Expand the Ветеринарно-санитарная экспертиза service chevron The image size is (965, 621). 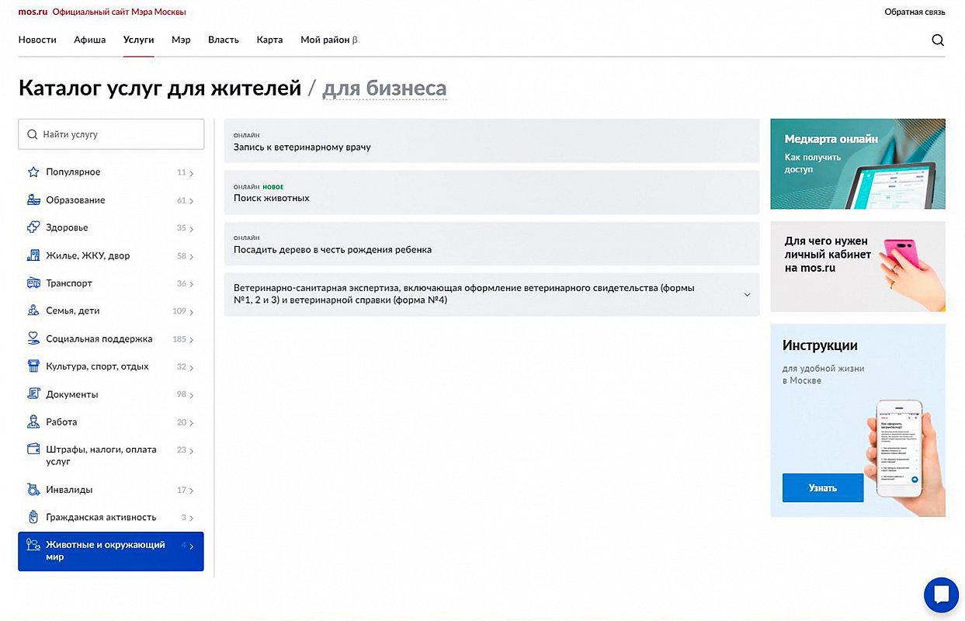[x=747, y=295]
